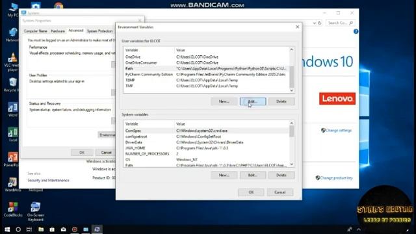Open the Network desktop icon
Viewport: 416px width, 234px height.
(12, 34)
